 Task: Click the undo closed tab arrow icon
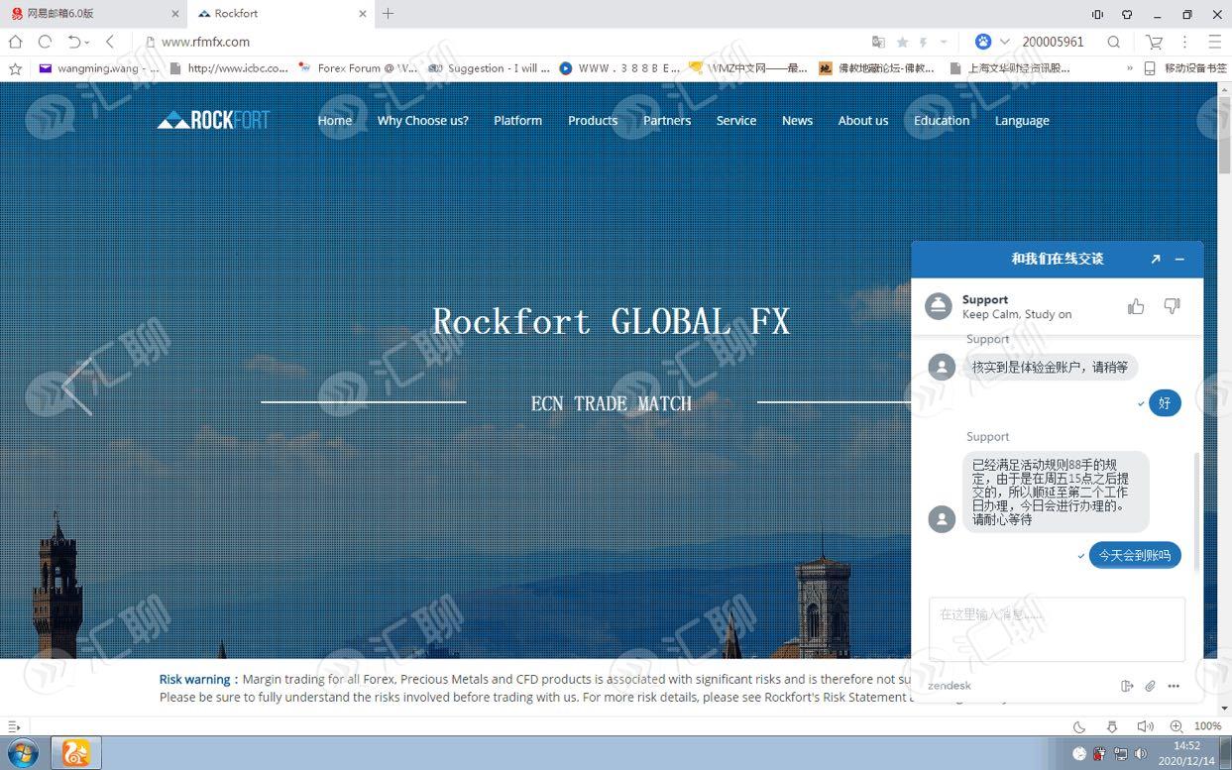[75, 42]
